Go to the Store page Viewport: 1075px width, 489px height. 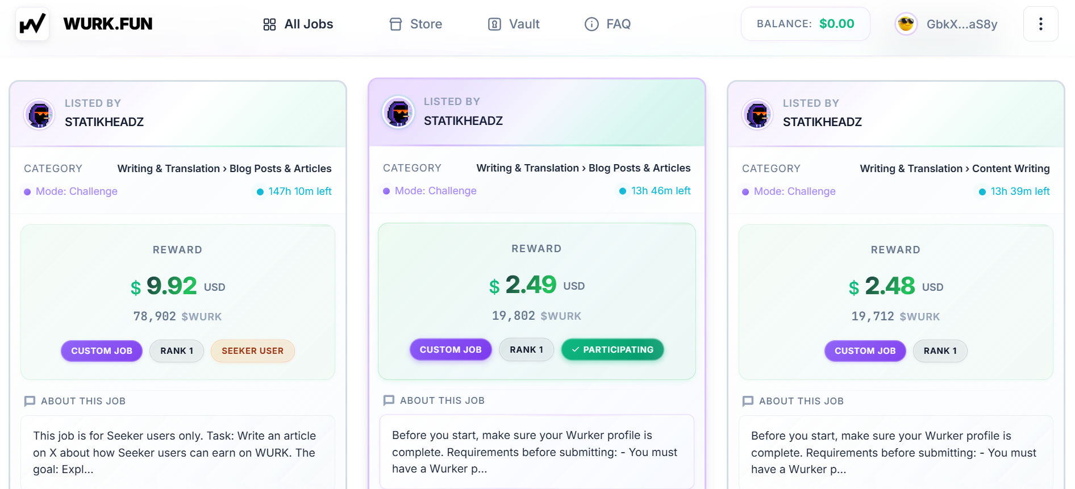[415, 24]
